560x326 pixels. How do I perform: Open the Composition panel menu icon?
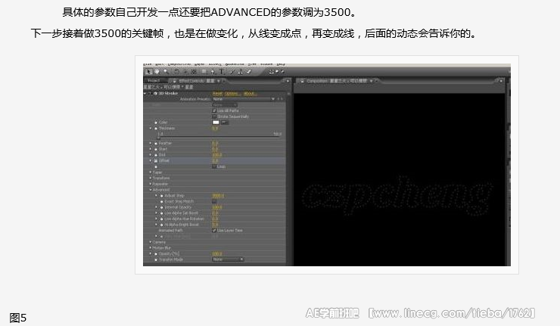(501, 81)
